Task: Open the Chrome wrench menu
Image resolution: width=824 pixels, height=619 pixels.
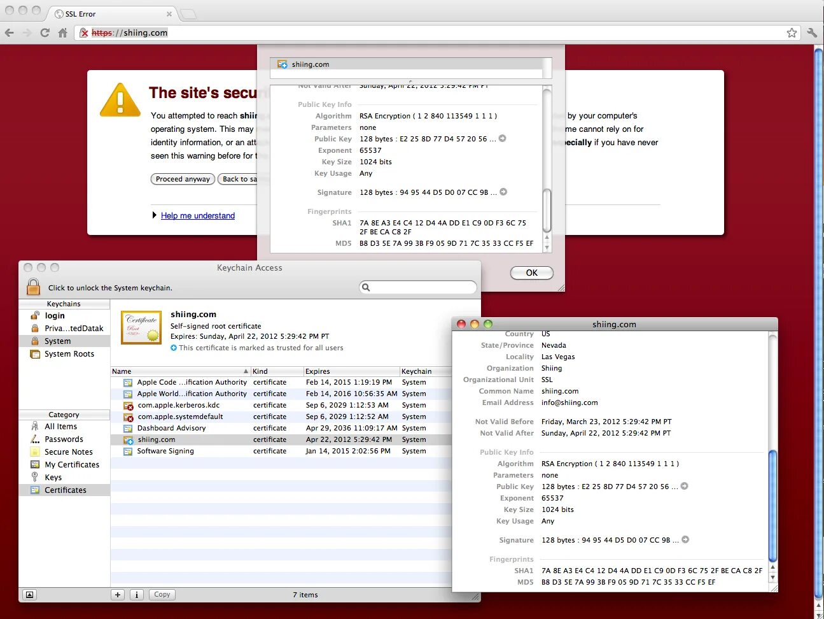Action: click(x=812, y=32)
